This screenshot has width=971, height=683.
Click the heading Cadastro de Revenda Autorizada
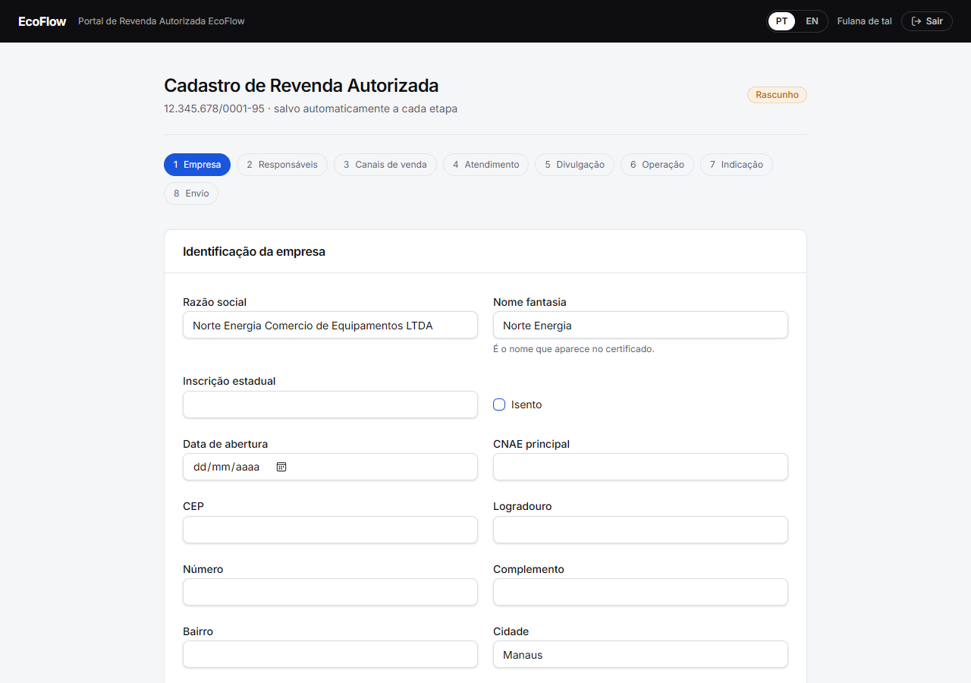301,86
